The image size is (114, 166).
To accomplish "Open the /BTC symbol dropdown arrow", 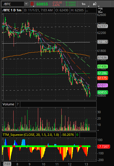I will pyautogui.click(x=26, y=4).
